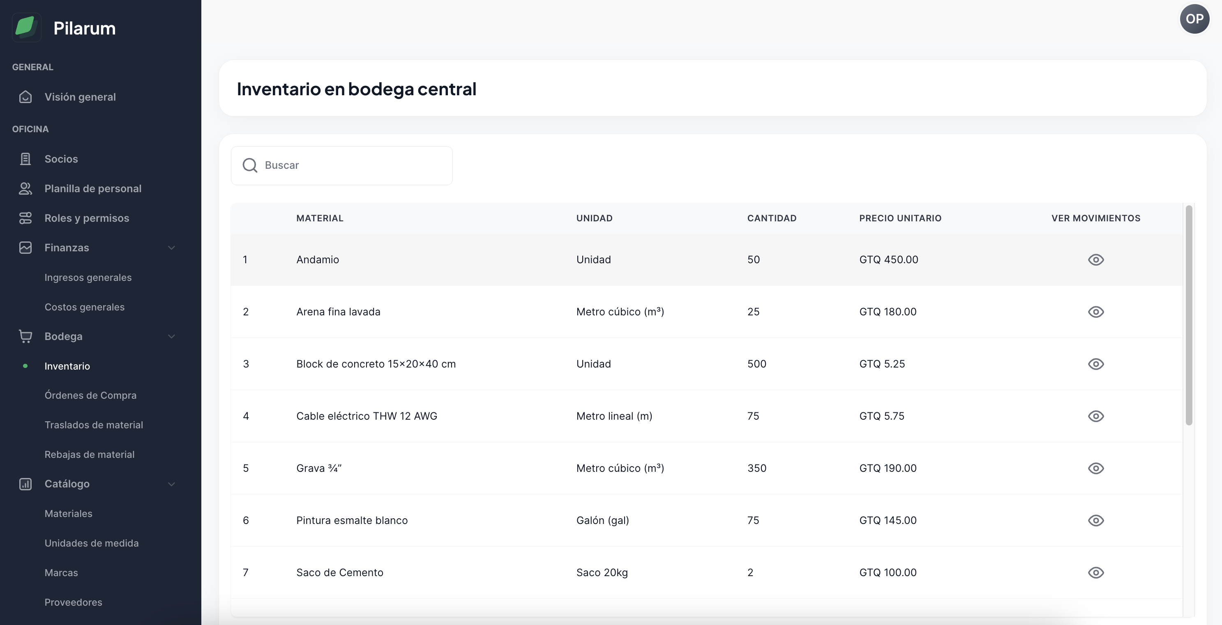
Task: Click the Planilla de personal user icon
Action: 26,188
